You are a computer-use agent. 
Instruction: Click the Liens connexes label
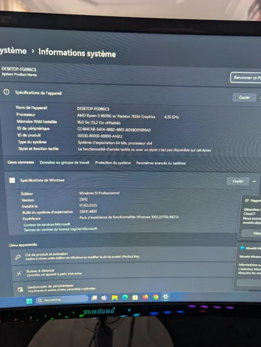pos(21,162)
